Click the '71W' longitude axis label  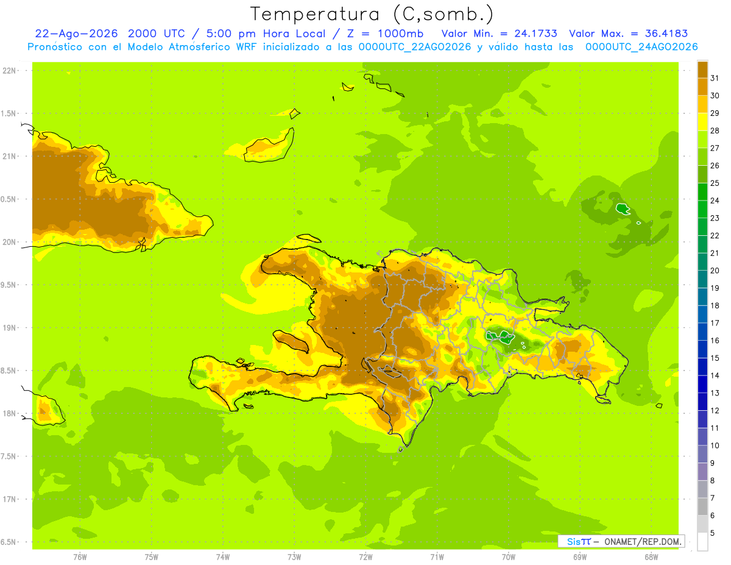coord(437,557)
